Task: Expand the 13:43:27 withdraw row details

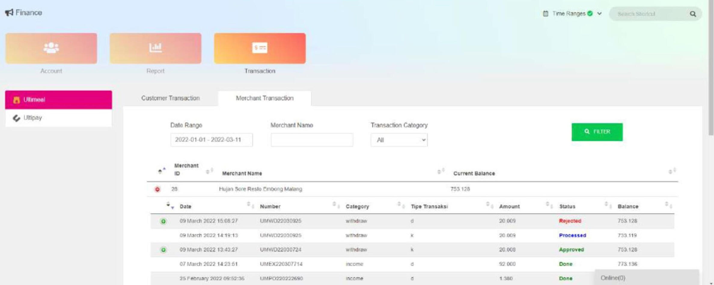Action: click(x=163, y=250)
